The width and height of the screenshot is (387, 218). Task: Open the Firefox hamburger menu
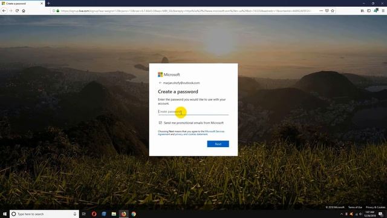(383, 11)
